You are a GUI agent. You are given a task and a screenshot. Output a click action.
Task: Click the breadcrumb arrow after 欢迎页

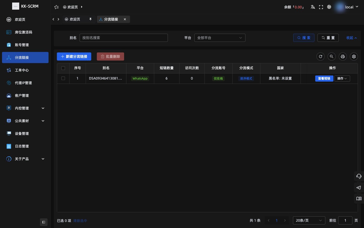82,7
